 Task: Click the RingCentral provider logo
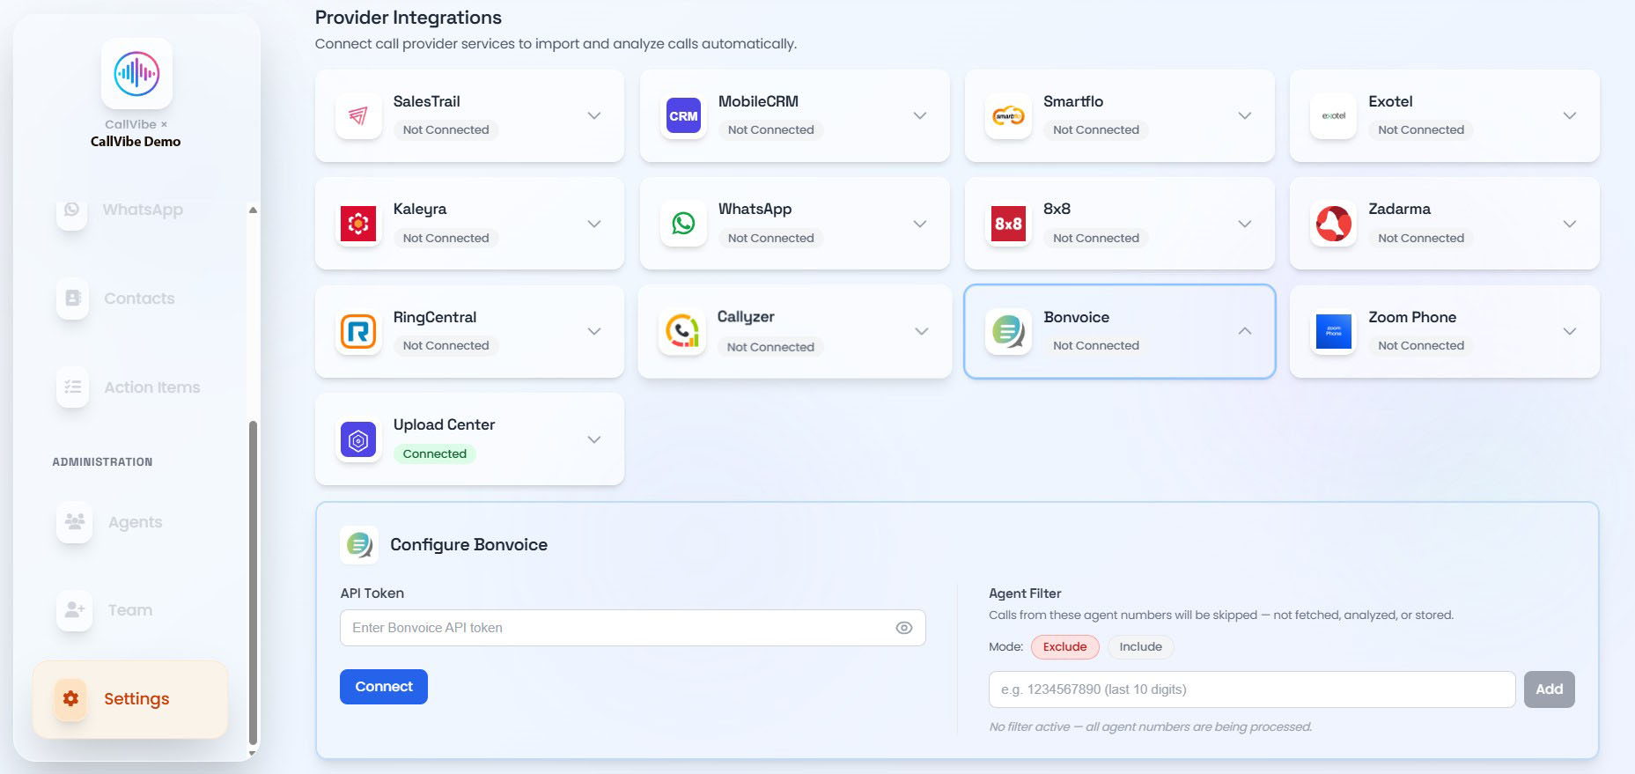tap(358, 331)
